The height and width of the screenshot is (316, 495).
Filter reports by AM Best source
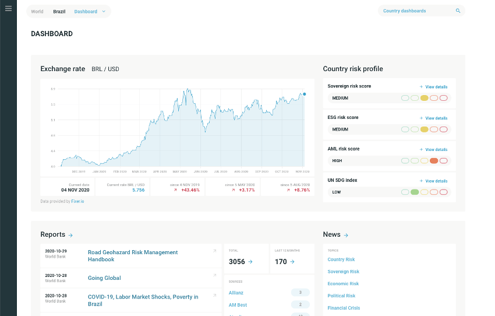pyautogui.click(x=238, y=305)
